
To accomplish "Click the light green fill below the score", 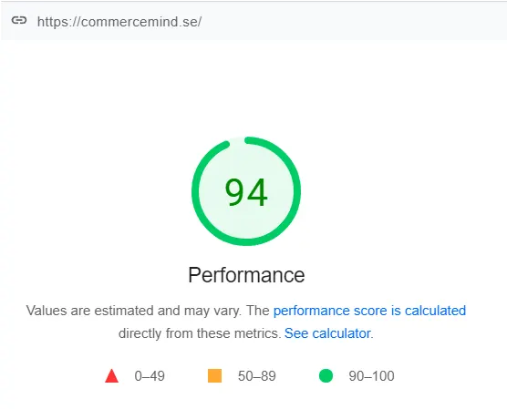I will pos(246,224).
